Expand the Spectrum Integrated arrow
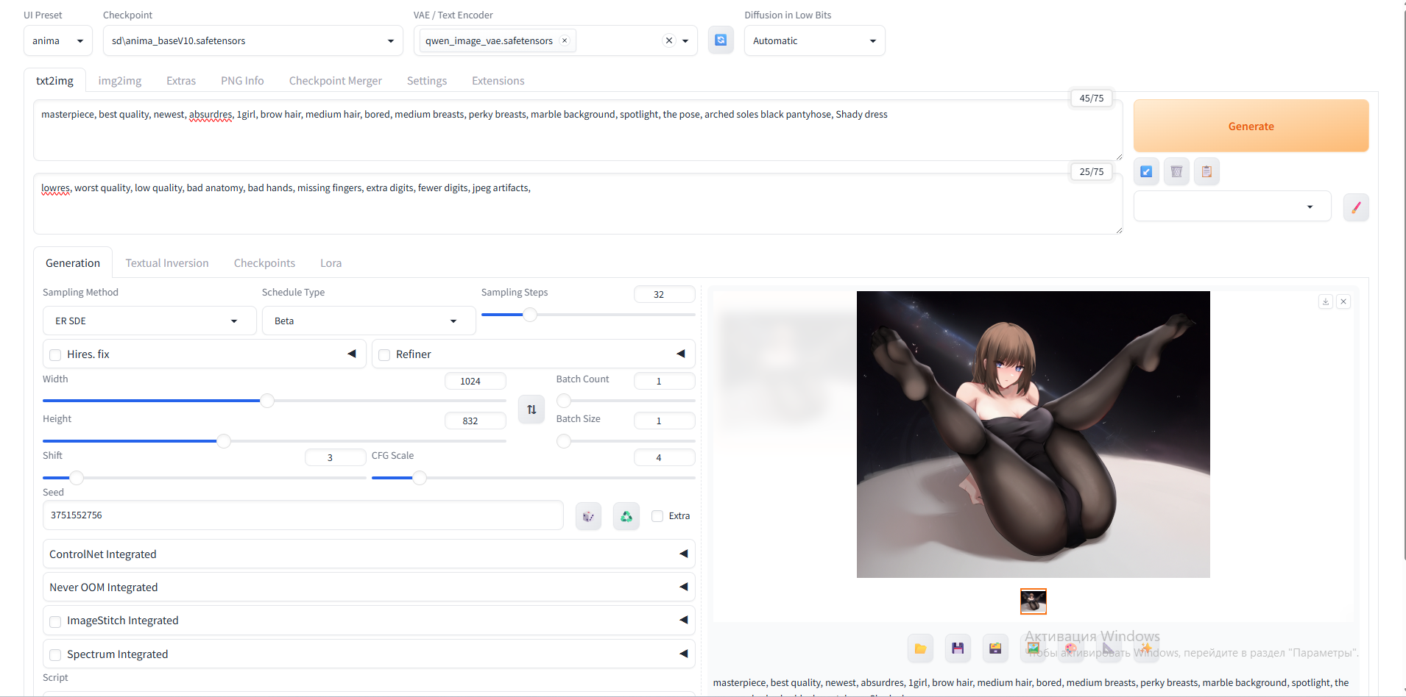Viewport: 1406px width, 697px height. pos(684,654)
